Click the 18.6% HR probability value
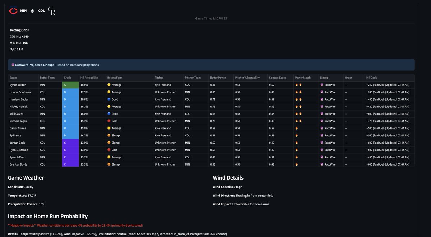Viewport: 431px width, 237px height. 84,85
